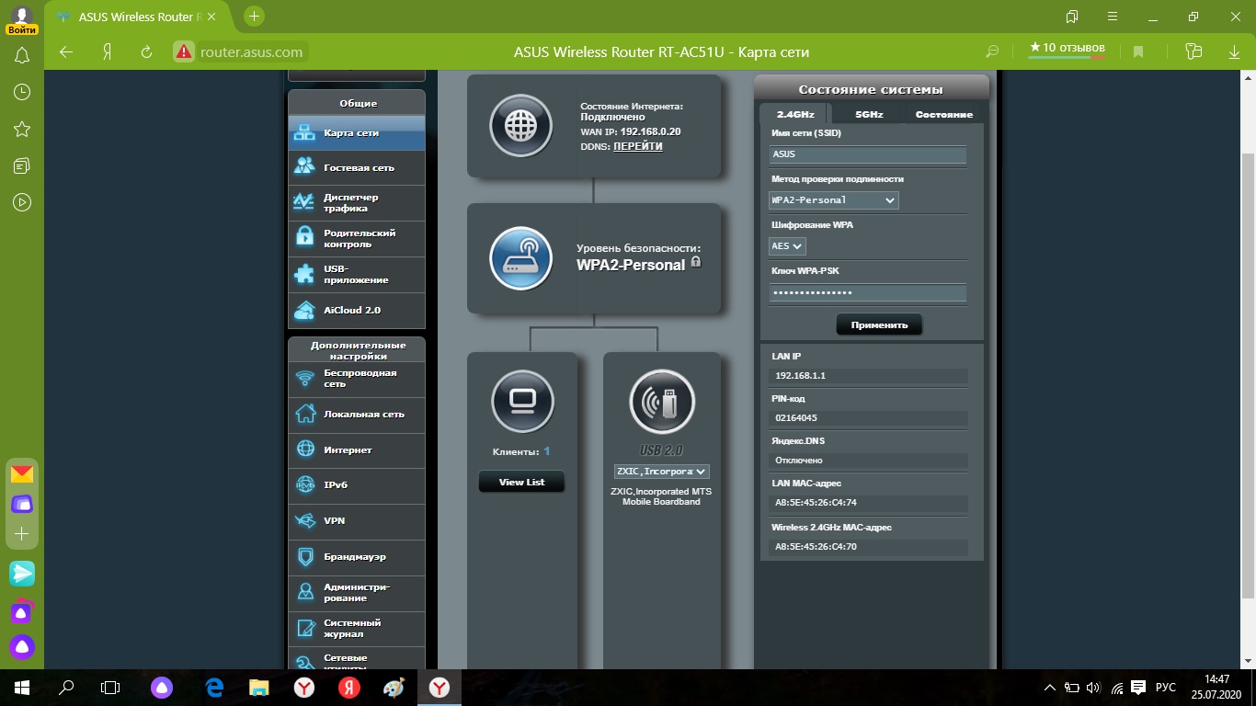Click the wireless router security icon
The width and height of the screenshot is (1256, 706).
coord(520,257)
